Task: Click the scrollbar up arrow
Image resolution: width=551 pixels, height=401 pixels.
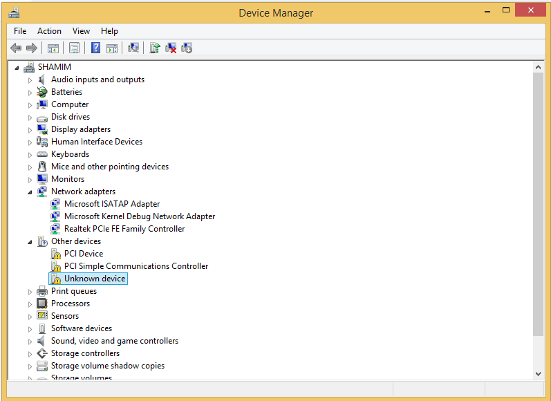Action: click(x=538, y=67)
